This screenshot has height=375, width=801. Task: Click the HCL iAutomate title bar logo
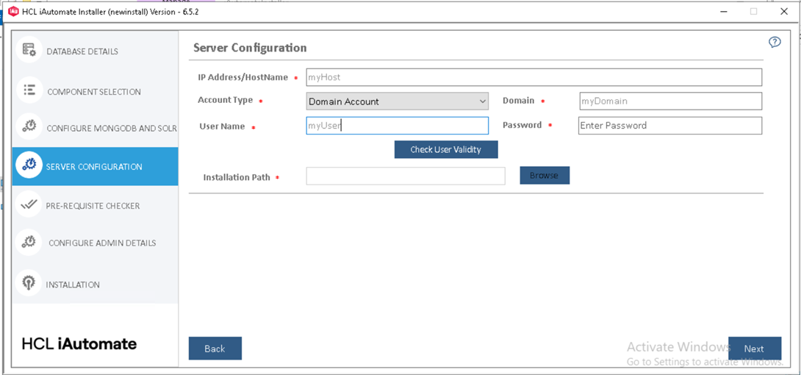13,12
